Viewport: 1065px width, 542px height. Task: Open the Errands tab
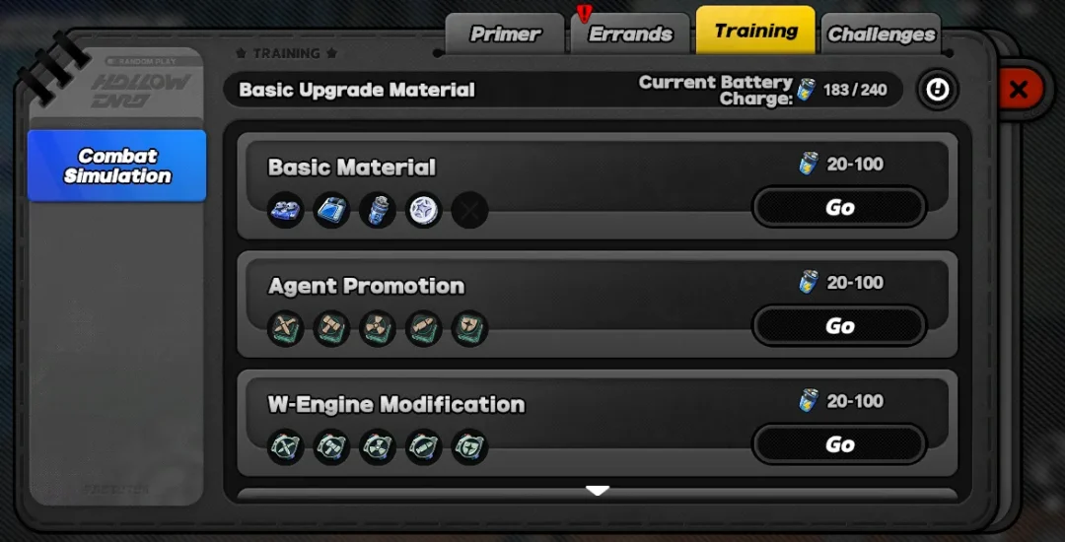click(630, 34)
